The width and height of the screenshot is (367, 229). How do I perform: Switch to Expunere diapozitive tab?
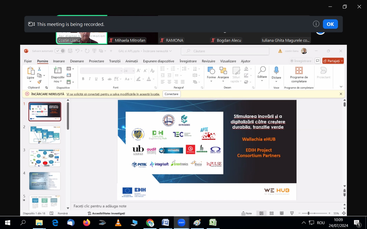point(159,61)
